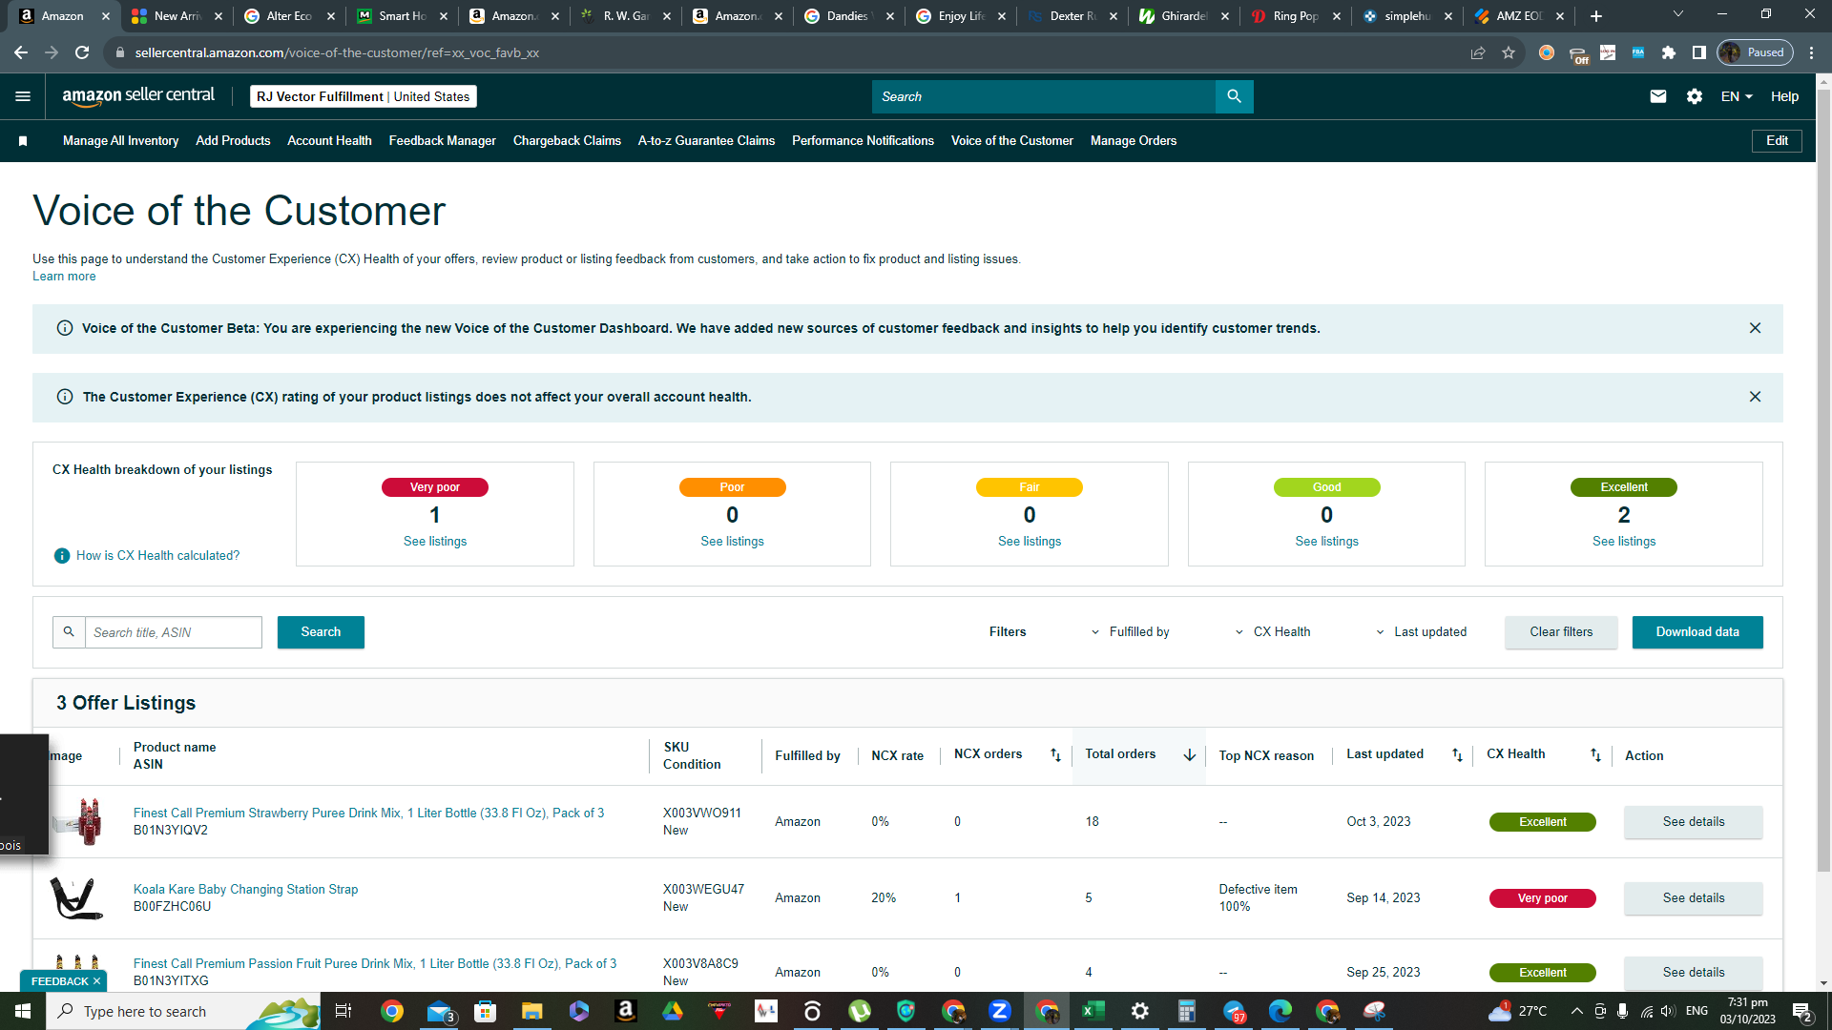Open the Chrome tab search chevron
Viewport: 1832px width, 1030px height.
click(1678, 14)
